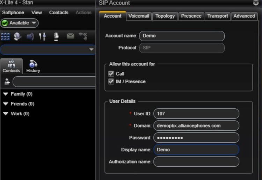Click the Authorization name field
262x180 pixels.
point(196,162)
